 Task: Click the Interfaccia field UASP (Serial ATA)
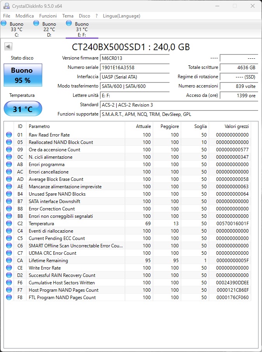(134, 77)
